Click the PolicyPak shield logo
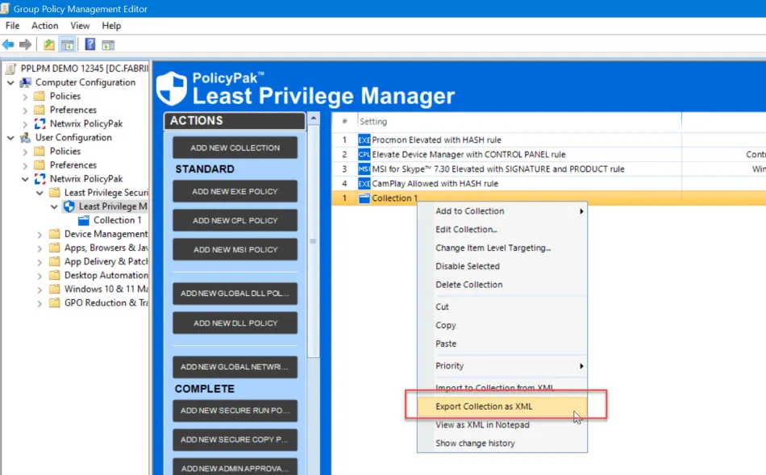This screenshot has width=766, height=475. pos(172,89)
